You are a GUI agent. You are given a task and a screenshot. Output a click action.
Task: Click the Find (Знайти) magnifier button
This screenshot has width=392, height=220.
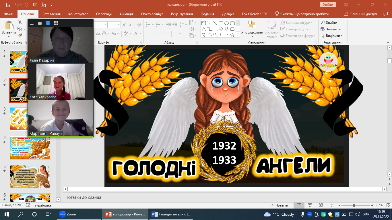(329, 23)
